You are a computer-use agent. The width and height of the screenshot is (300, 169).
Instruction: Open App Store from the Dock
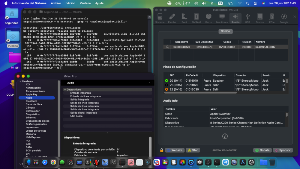tap(243, 162)
